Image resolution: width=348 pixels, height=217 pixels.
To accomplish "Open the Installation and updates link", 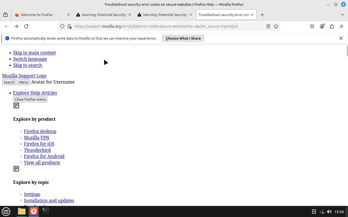I will click(x=49, y=200).
